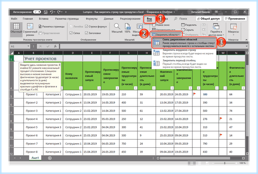Uncheck the Заголовки checkbox

click(86, 33)
